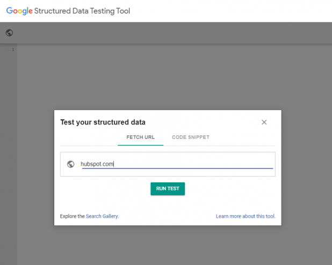Click the Explore the text label
Image resolution: width=332 pixels, height=265 pixels.
coord(72,216)
